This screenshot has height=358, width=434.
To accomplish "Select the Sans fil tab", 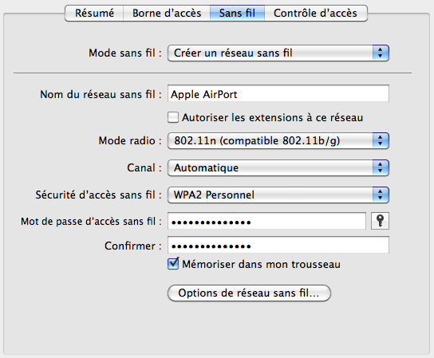I will click(237, 13).
